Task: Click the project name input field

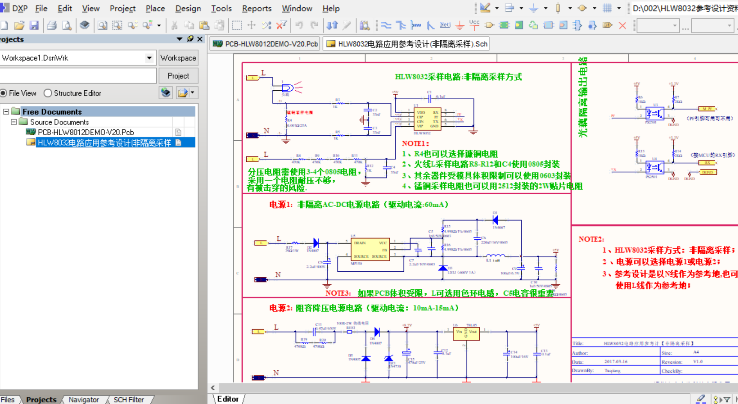Action: click(x=78, y=76)
